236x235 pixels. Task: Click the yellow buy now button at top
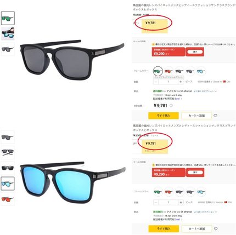coord(164,116)
